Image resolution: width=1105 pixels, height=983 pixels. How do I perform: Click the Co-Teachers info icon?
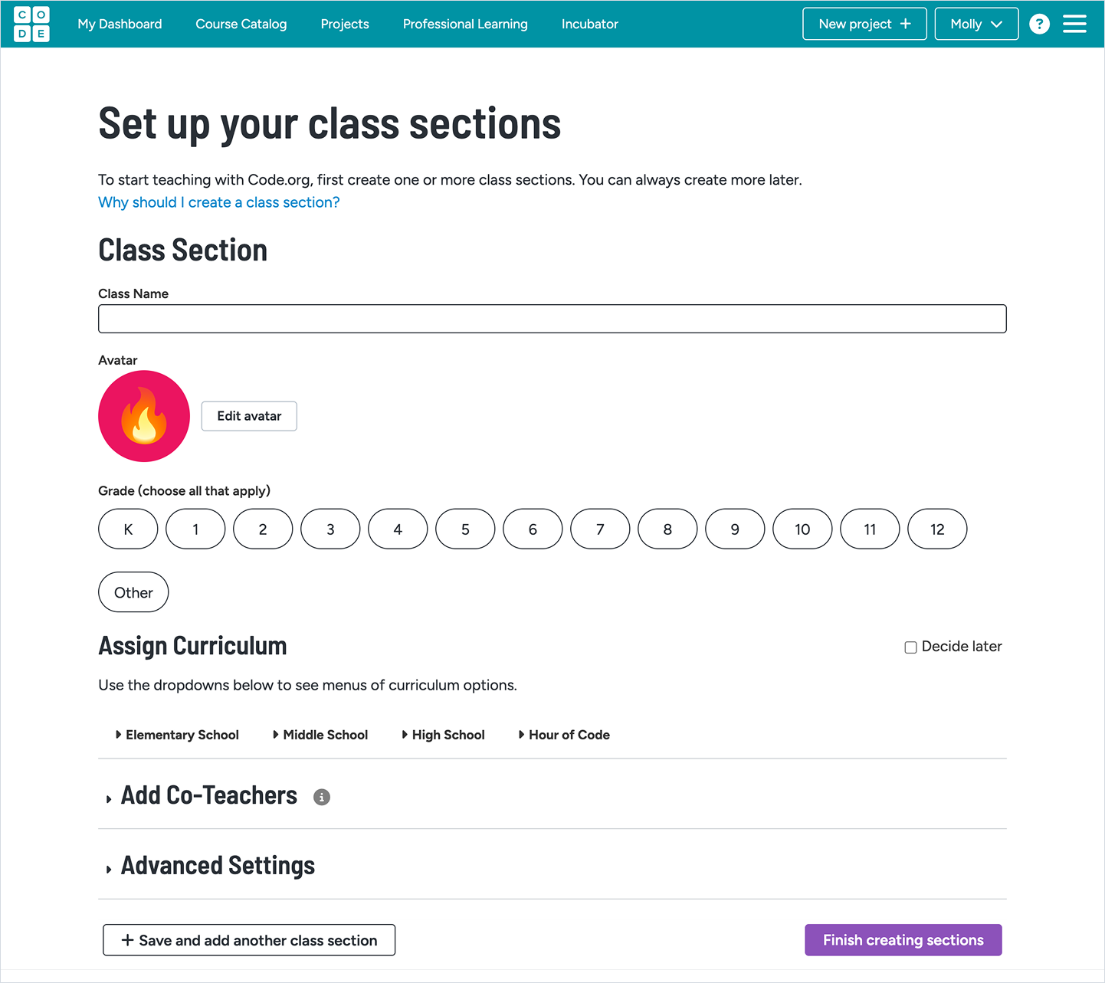tap(322, 798)
